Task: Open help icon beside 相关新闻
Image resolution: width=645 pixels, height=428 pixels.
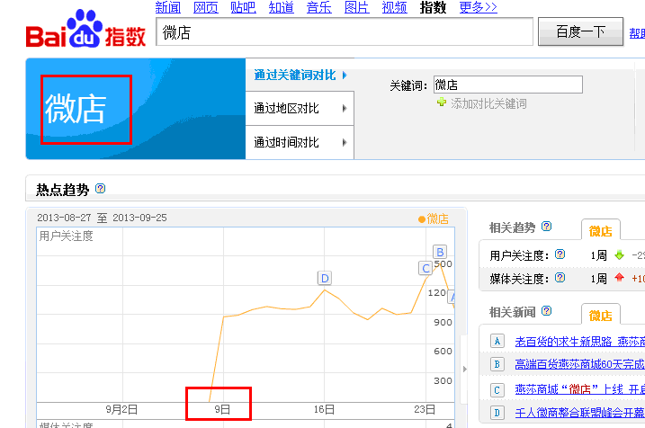Action: [x=546, y=311]
